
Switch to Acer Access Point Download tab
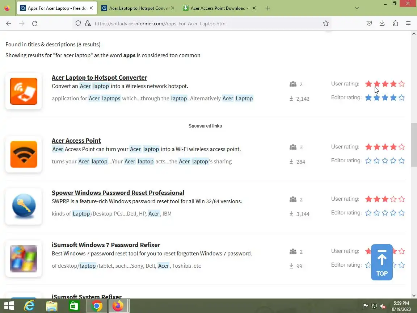click(x=220, y=8)
